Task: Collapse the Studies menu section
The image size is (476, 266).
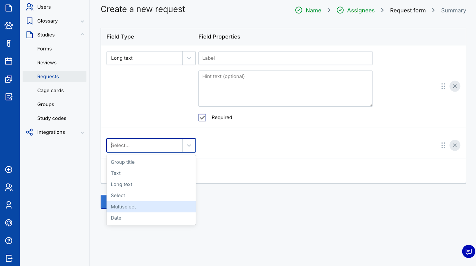Action: click(82, 35)
